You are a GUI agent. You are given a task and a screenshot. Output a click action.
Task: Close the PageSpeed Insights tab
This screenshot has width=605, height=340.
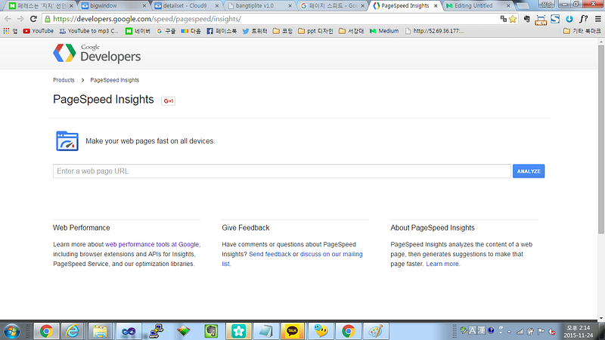(436, 6)
